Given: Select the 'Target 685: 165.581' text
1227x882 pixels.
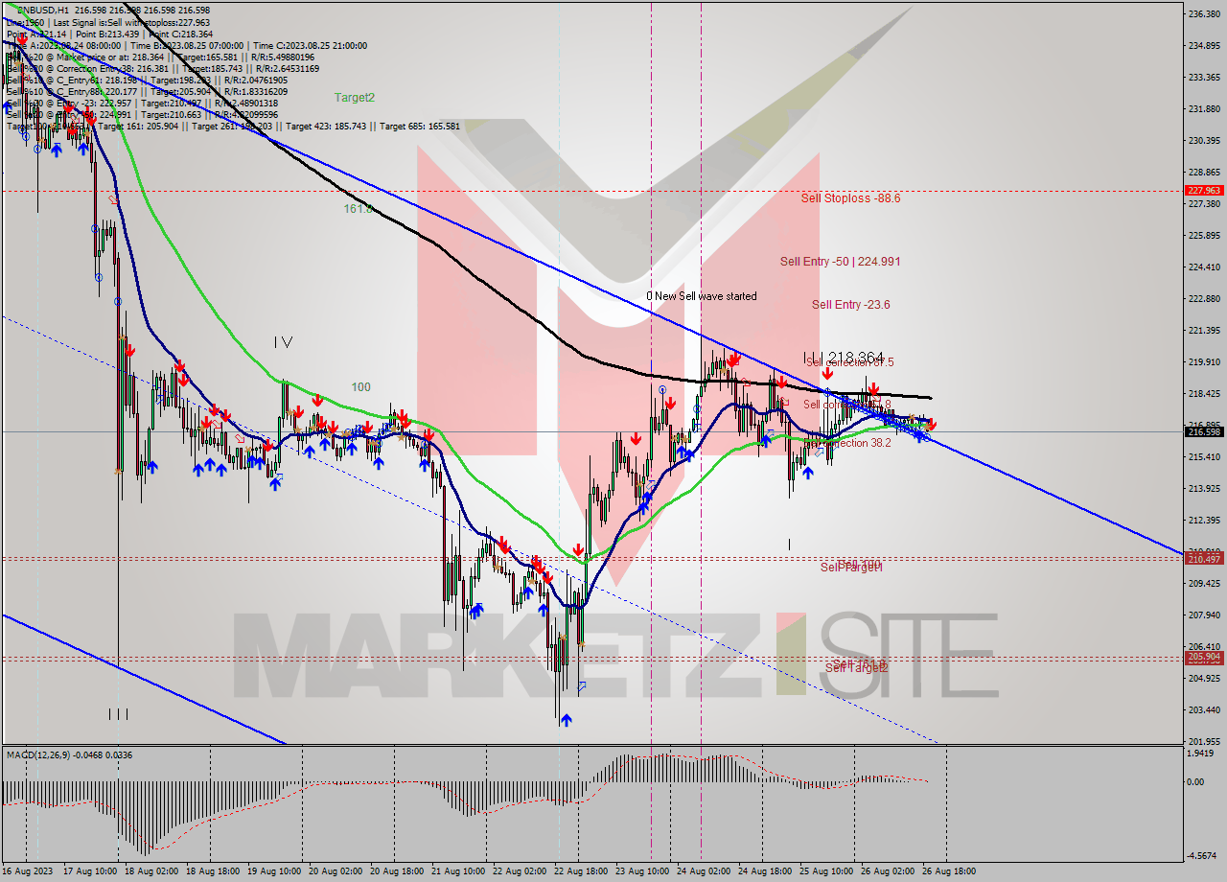Looking at the screenshot, I should point(420,126).
